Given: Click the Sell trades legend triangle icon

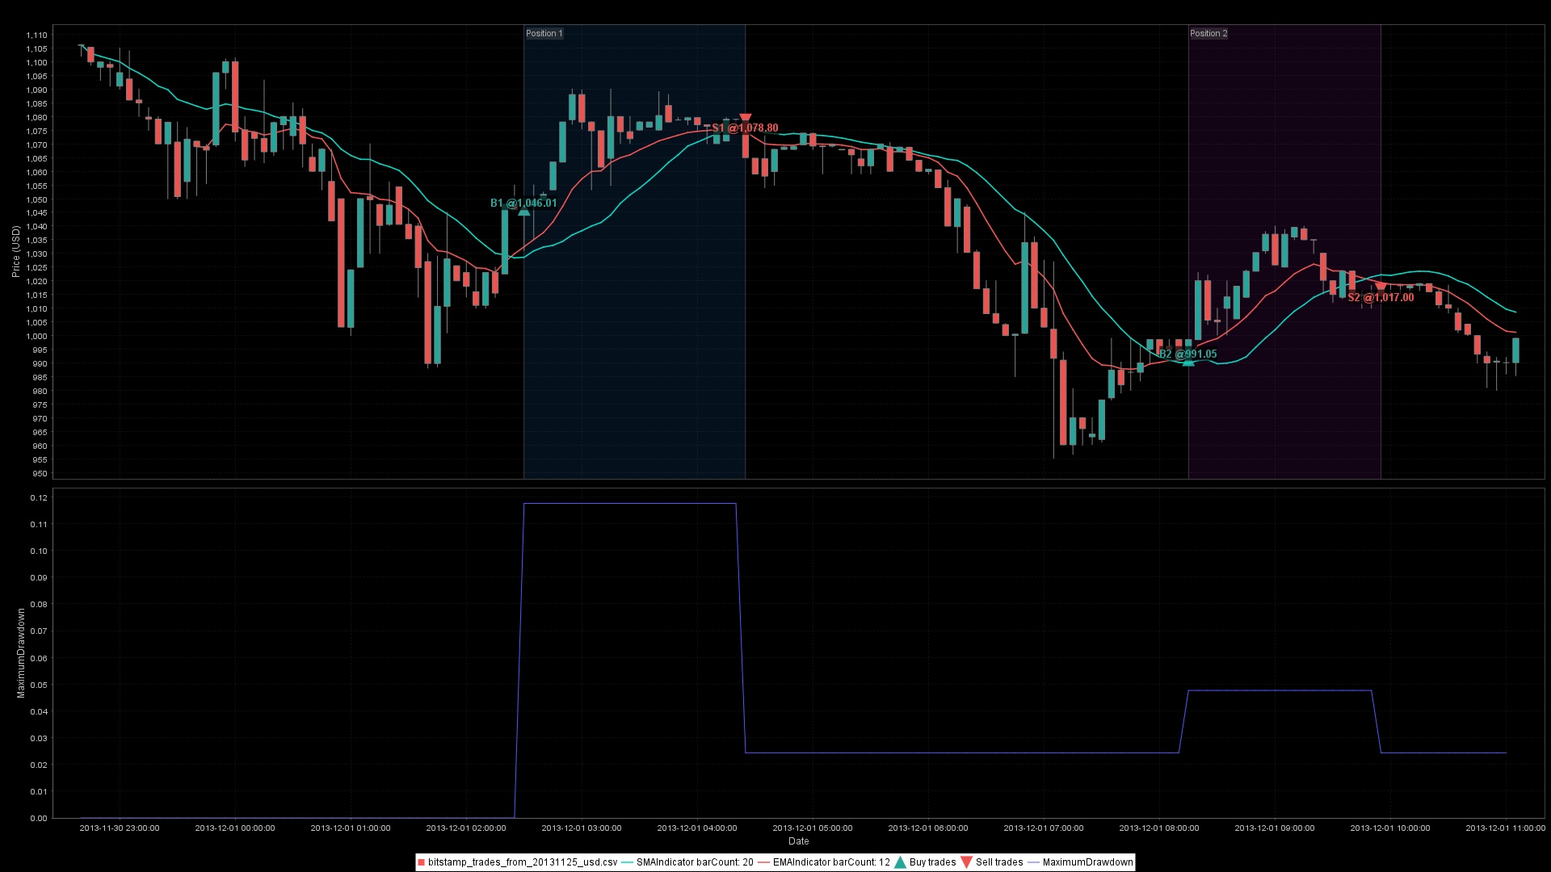Looking at the screenshot, I should click(966, 862).
